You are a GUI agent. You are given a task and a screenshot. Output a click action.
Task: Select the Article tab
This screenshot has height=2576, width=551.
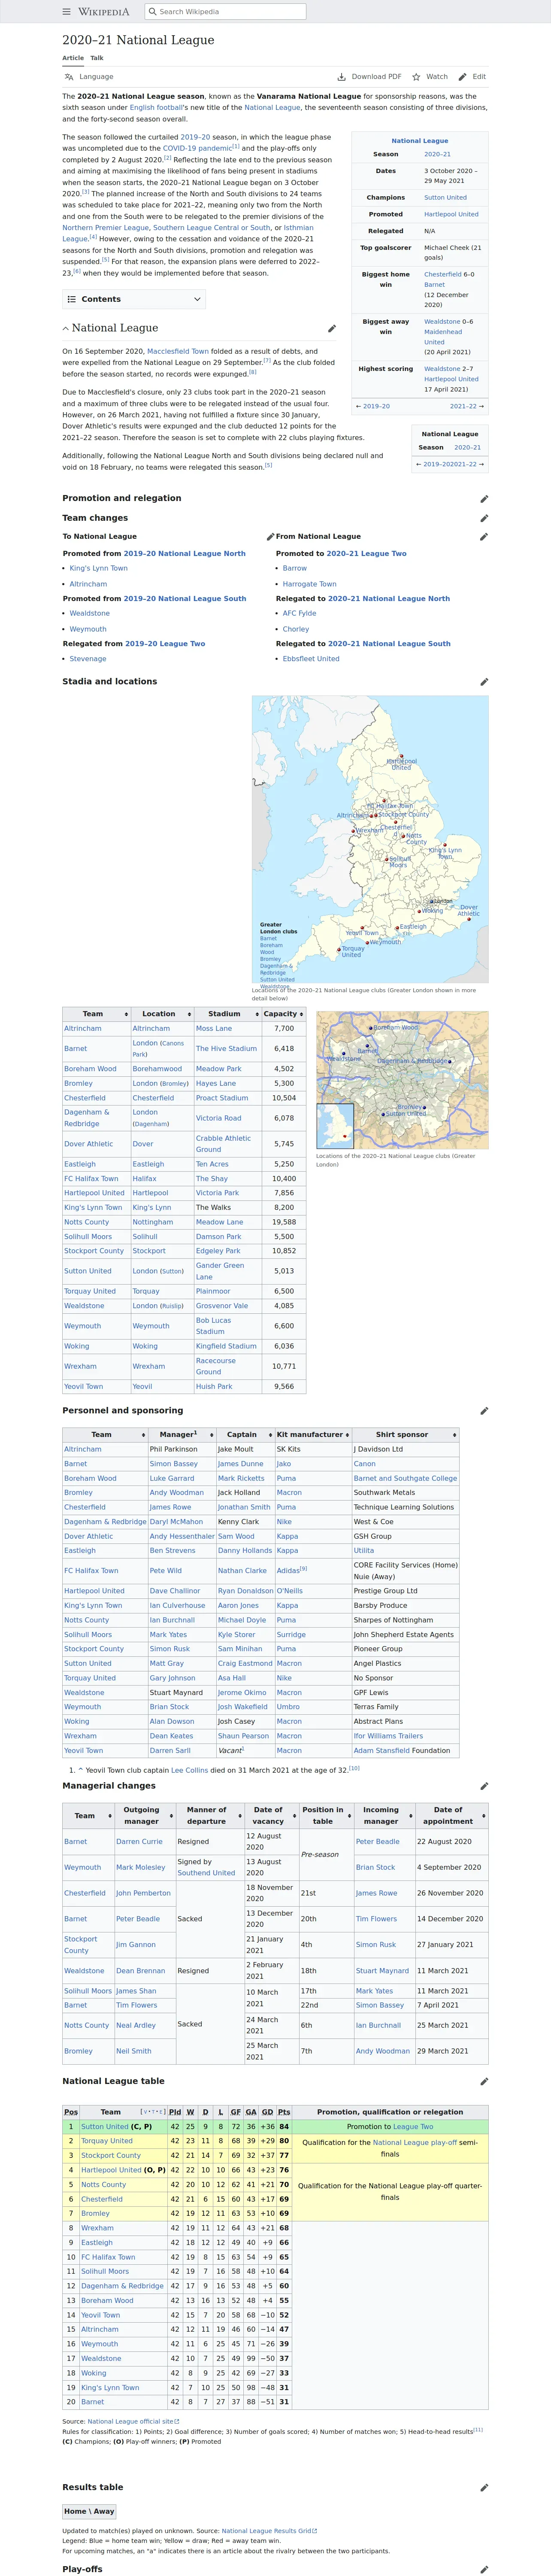pos(73,58)
